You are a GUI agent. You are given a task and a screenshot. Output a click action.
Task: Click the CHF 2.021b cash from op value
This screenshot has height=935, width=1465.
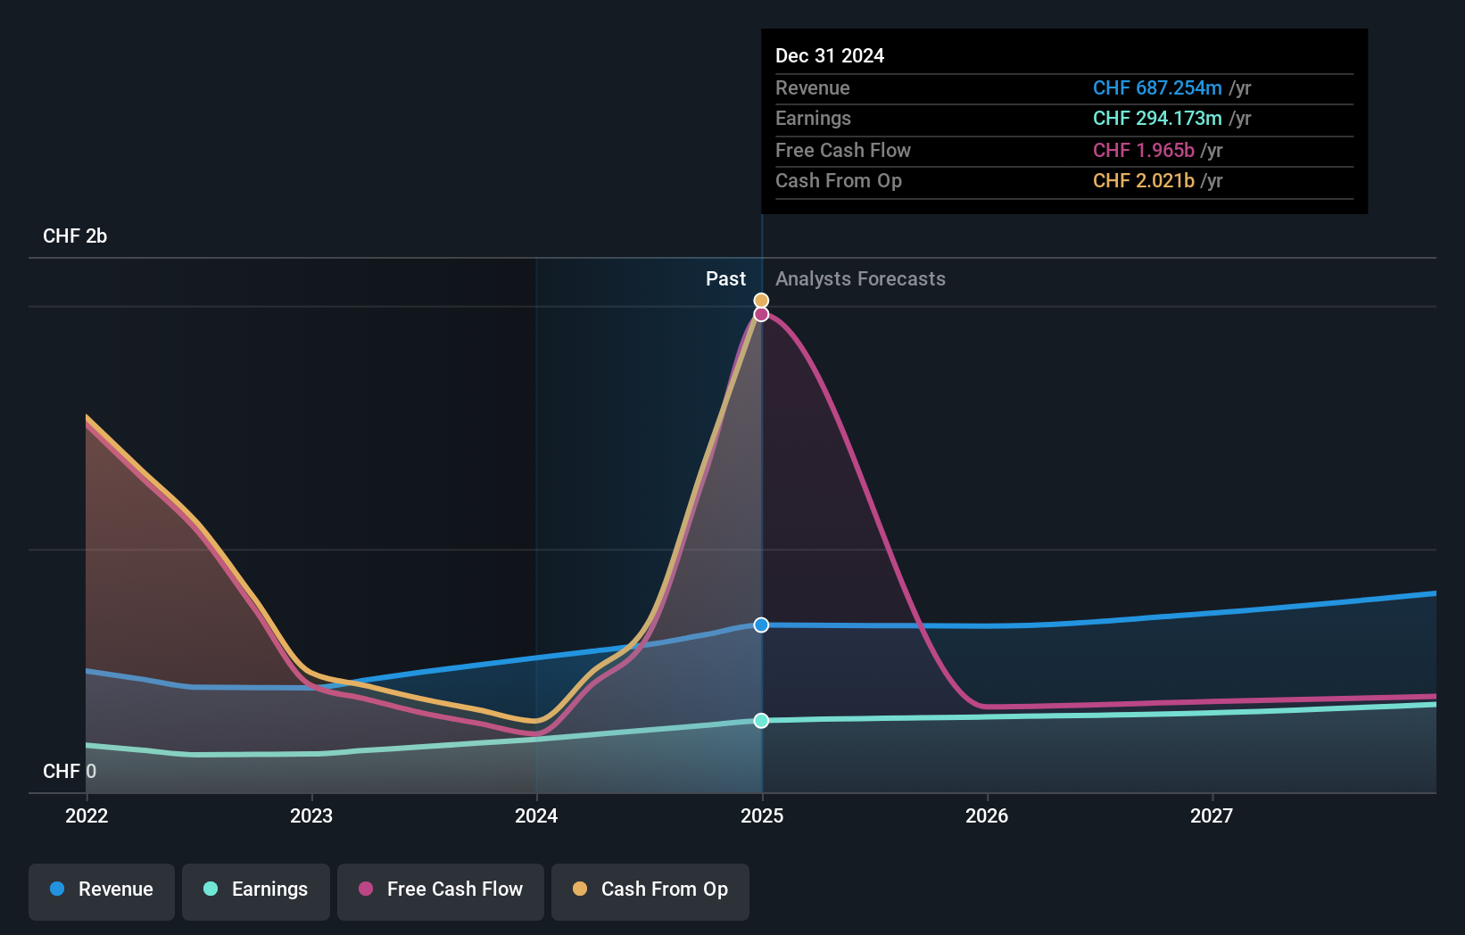click(x=1144, y=180)
